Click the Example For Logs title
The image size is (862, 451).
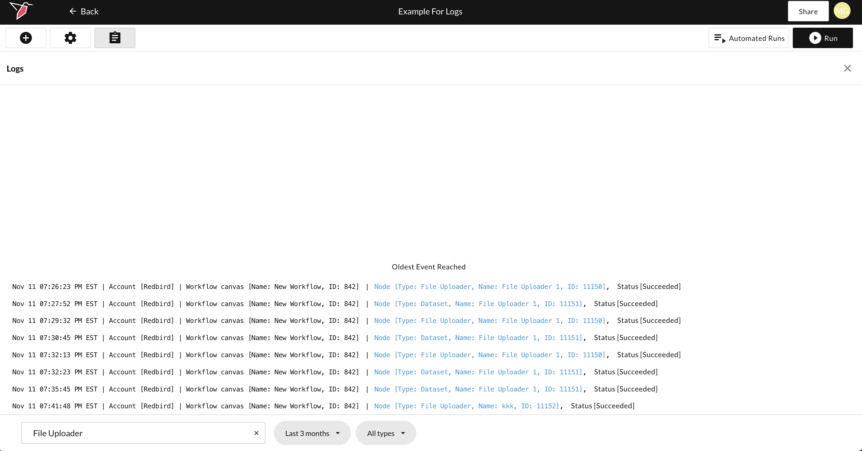tap(430, 11)
